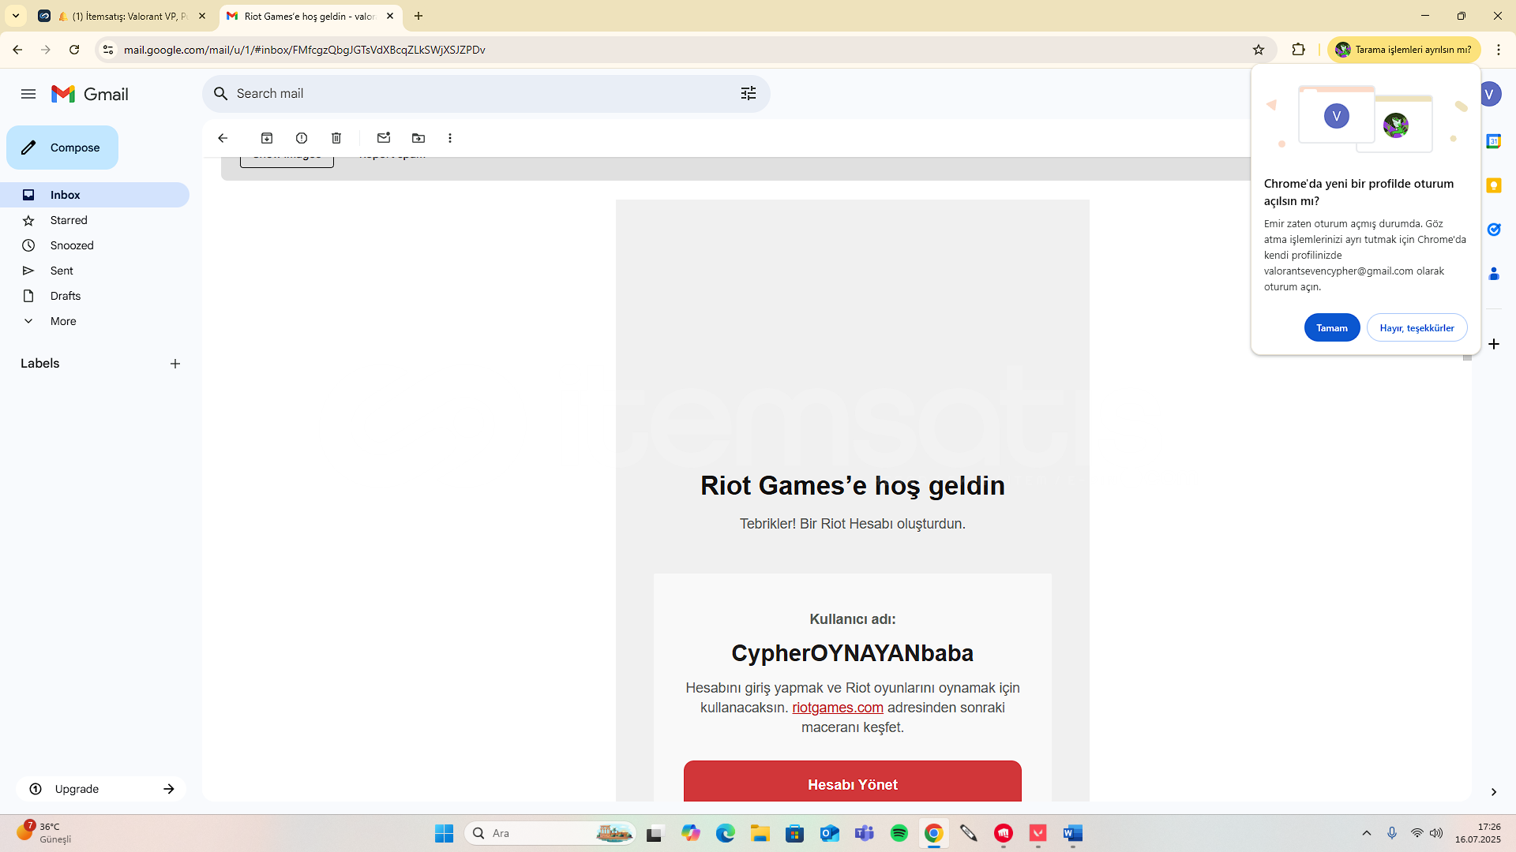The width and height of the screenshot is (1516, 852).
Task: Bookmark this page star icon
Action: 1259,50
